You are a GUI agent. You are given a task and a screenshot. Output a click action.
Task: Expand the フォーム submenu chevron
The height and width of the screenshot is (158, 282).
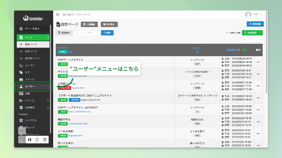pos(48,101)
